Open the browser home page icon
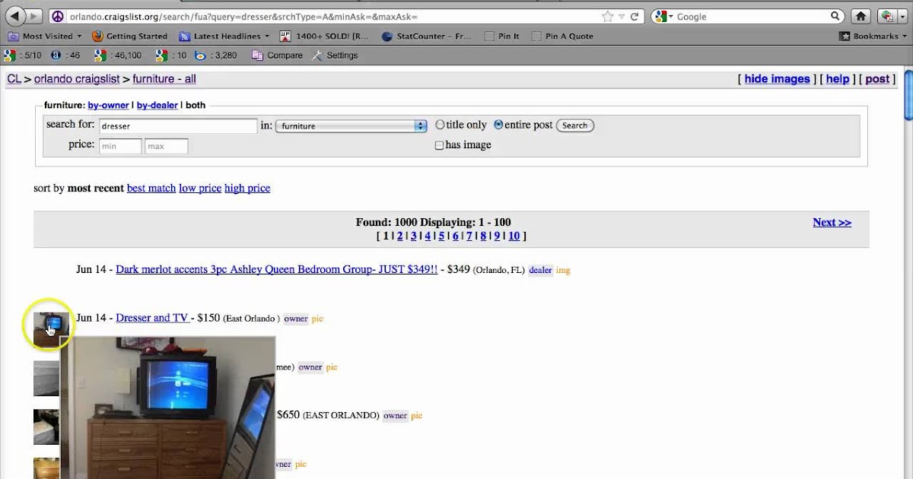Viewport: 913px width, 479px height. (861, 16)
